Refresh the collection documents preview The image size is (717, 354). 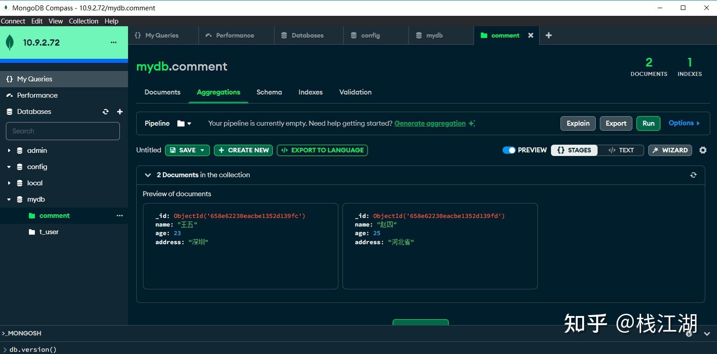(693, 175)
